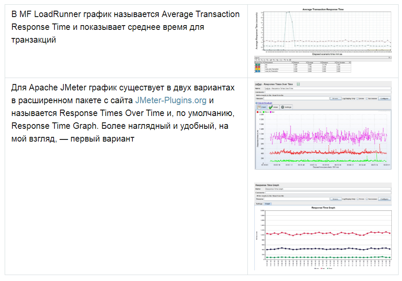402x281 pixels.
Task: Click Filename field in Response Times Over Time panel
Action: [x=297, y=98]
